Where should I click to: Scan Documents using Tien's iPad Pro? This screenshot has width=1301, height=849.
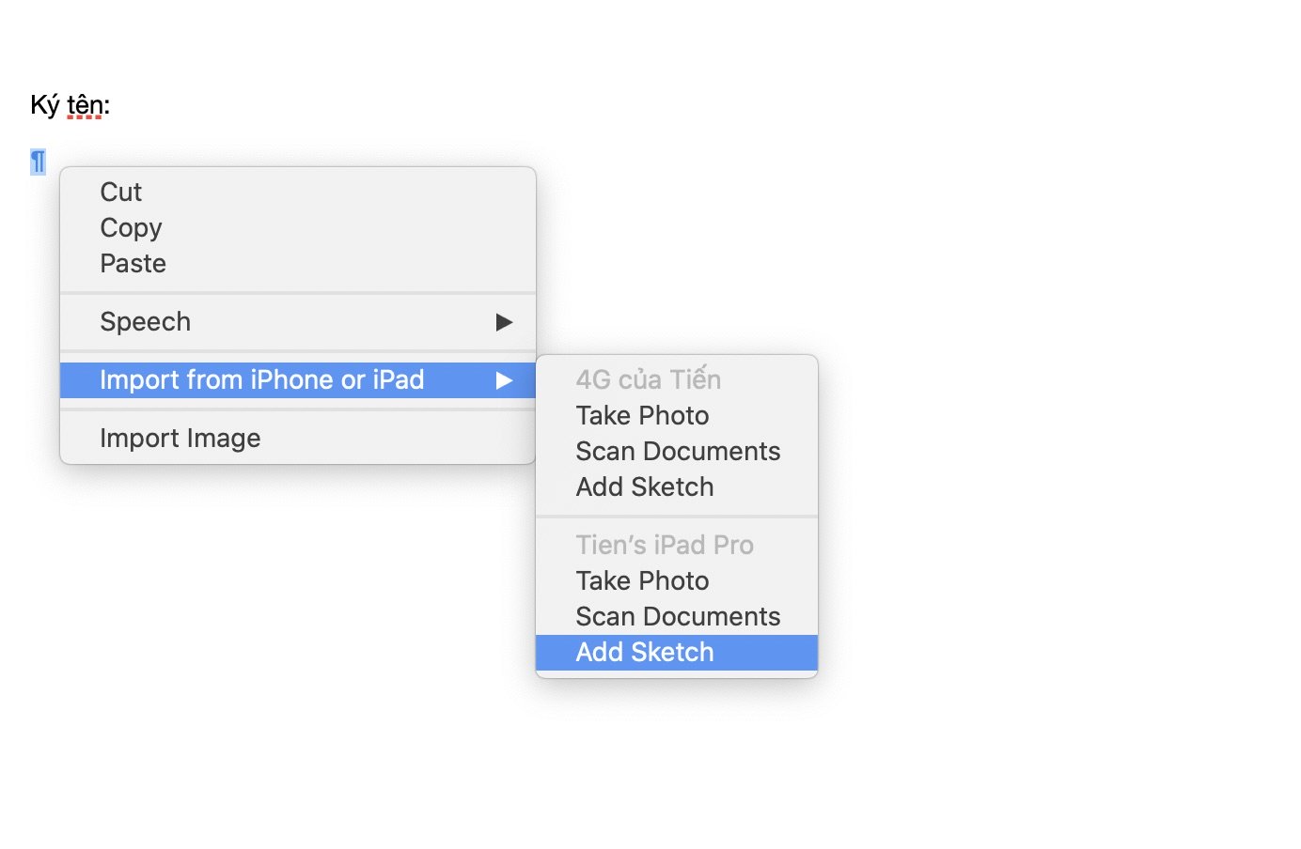[x=677, y=616]
